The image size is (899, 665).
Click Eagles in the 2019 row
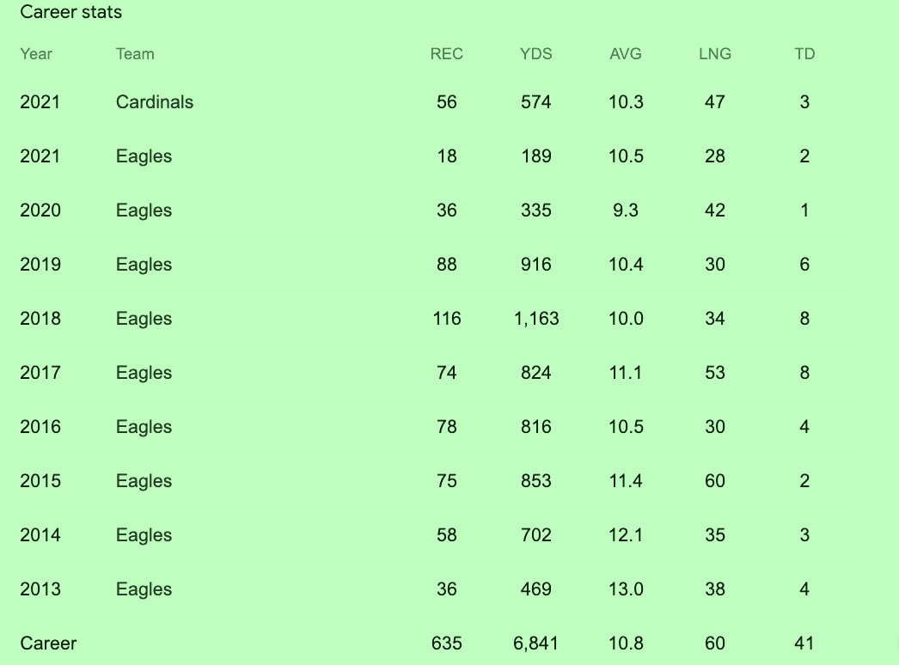[x=144, y=265]
